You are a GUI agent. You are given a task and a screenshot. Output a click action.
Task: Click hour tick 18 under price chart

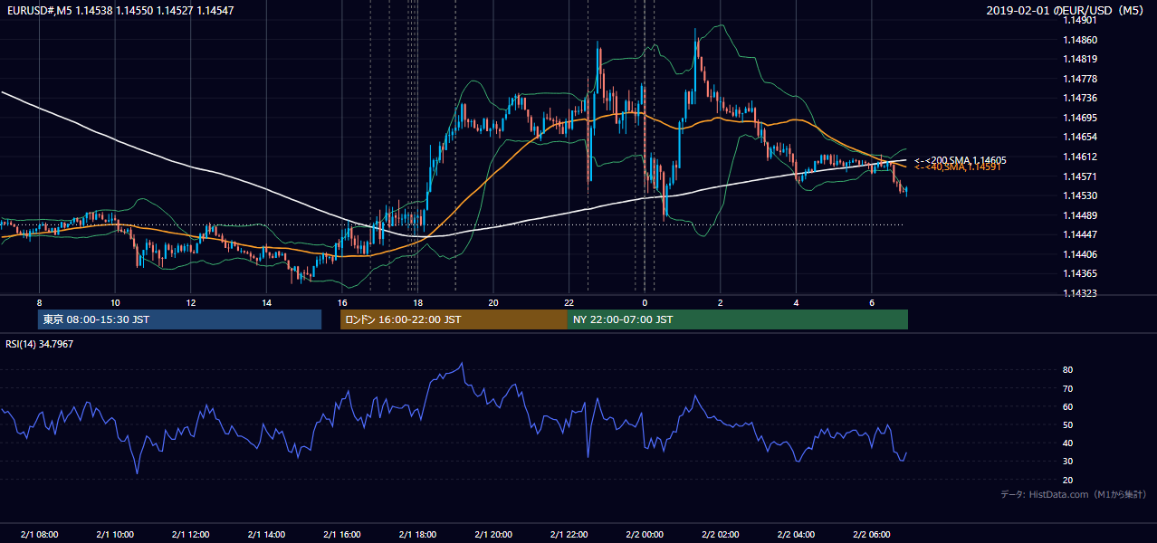[x=417, y=301]
